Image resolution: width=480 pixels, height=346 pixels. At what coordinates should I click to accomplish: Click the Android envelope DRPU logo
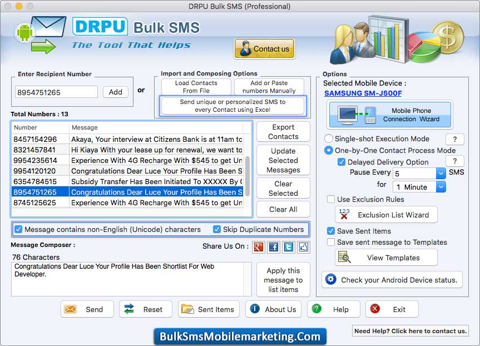click(41, 35)
